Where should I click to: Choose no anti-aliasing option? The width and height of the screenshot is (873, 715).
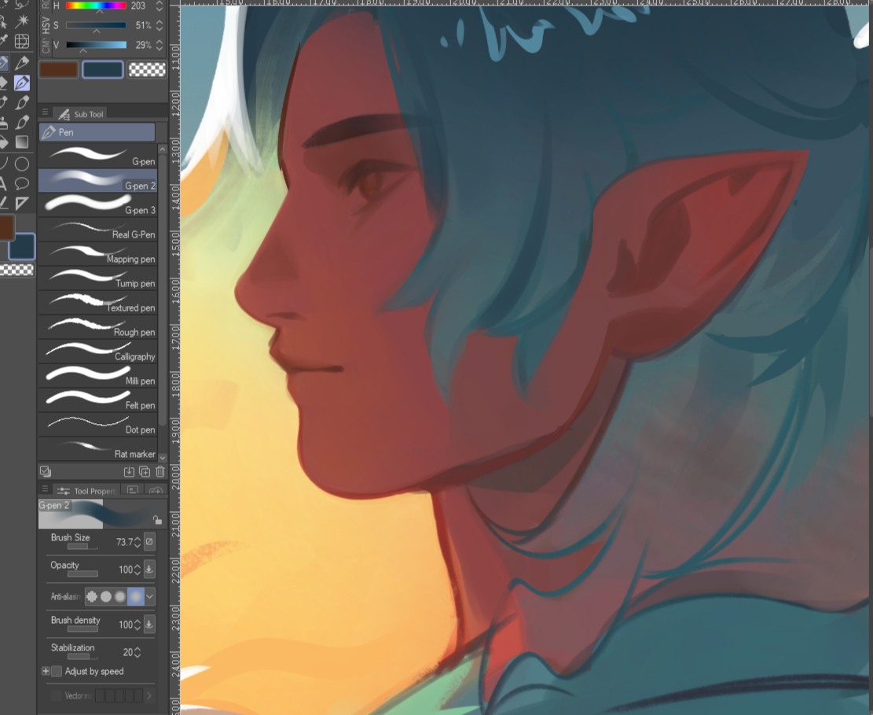click(91, 597)
